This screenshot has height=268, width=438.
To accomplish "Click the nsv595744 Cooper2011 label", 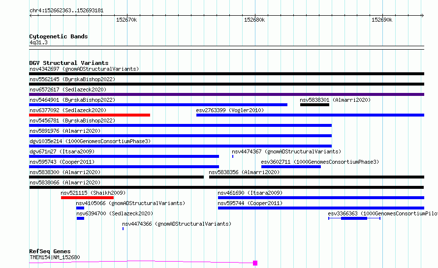I will 250,203.
